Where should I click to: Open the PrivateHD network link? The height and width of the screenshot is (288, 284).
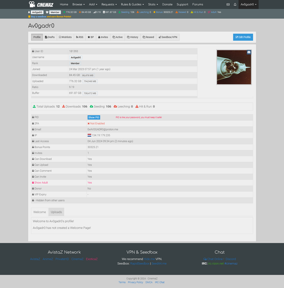tap(62, 259)
